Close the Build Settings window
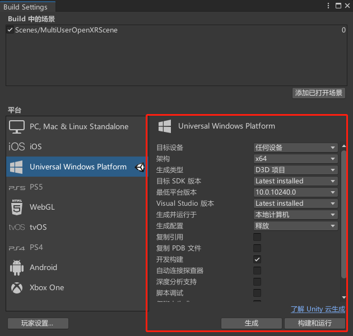 pos(347,6)
